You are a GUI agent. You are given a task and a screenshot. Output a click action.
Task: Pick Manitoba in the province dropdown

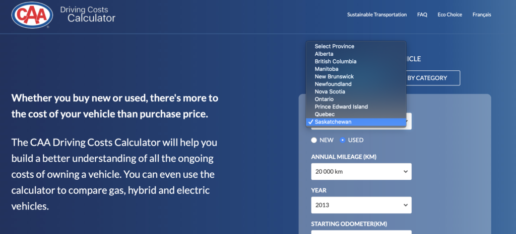pyautogui.click(x=356, y=69)
